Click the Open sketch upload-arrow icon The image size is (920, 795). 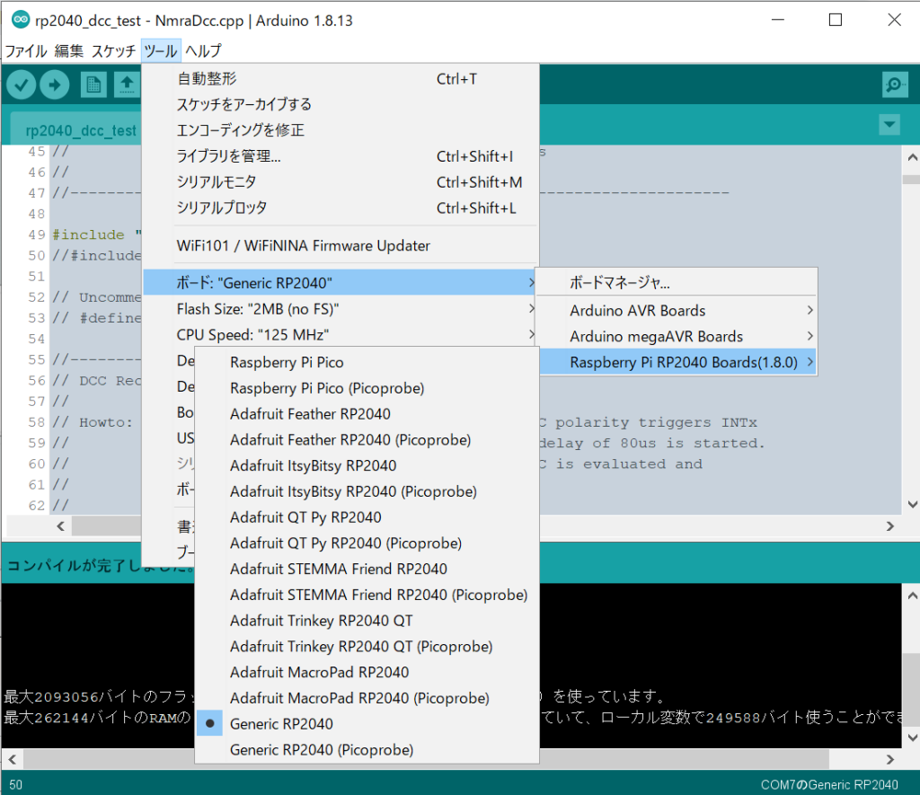coord(127,84)
